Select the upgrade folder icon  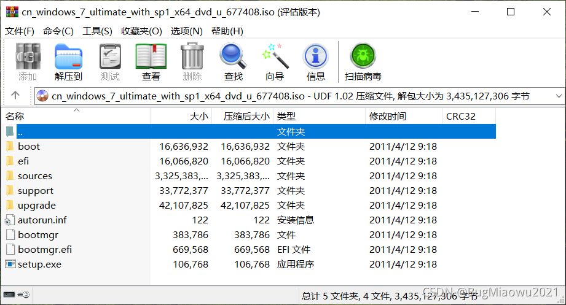pos(10,206)
